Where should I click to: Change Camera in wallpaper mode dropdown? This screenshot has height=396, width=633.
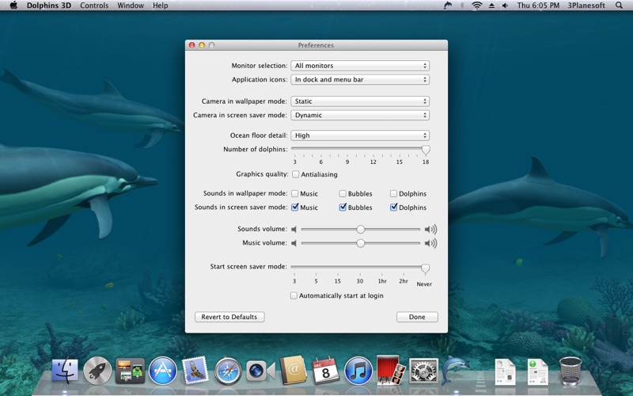pyautogui.click(x=360, y=101)
